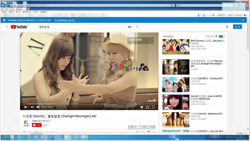Refresh the page from address bar

174,5
